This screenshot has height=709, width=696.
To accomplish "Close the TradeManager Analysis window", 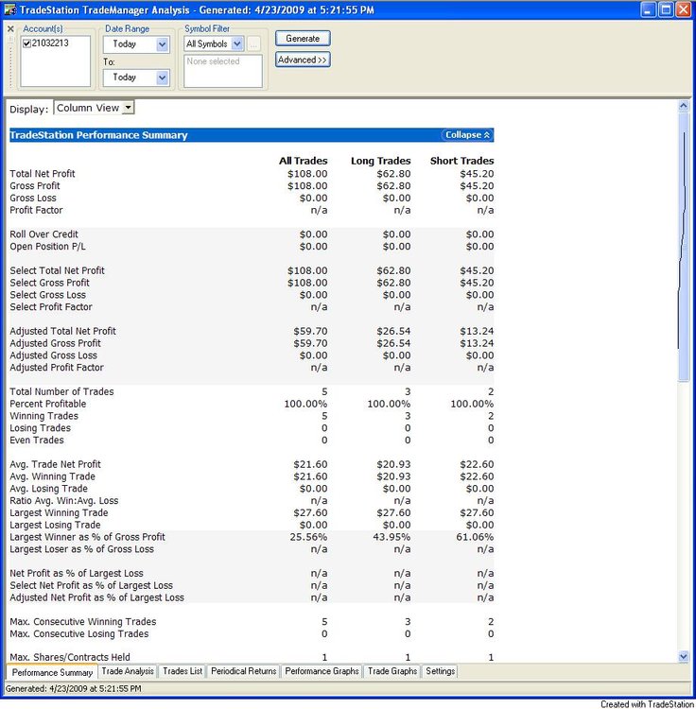I will [x=683, y=9].
